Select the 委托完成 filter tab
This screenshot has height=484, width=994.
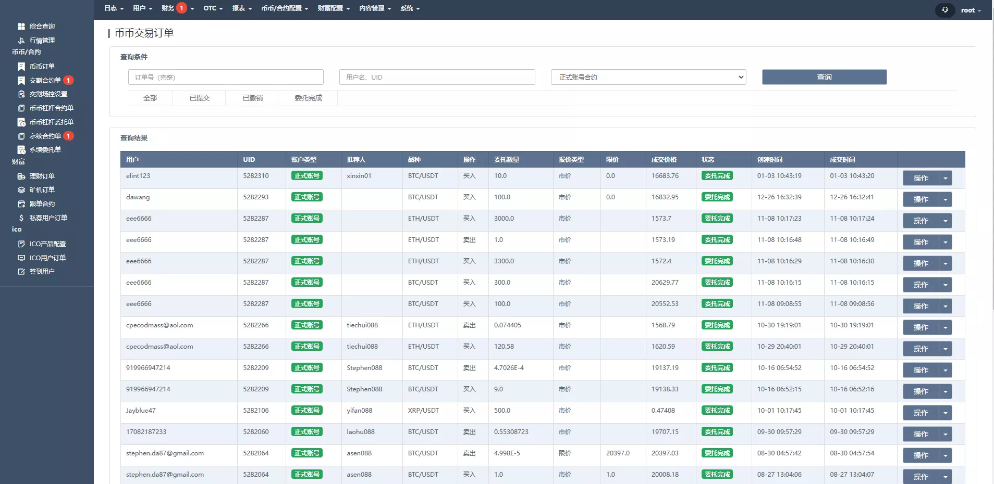click(308, 98)
